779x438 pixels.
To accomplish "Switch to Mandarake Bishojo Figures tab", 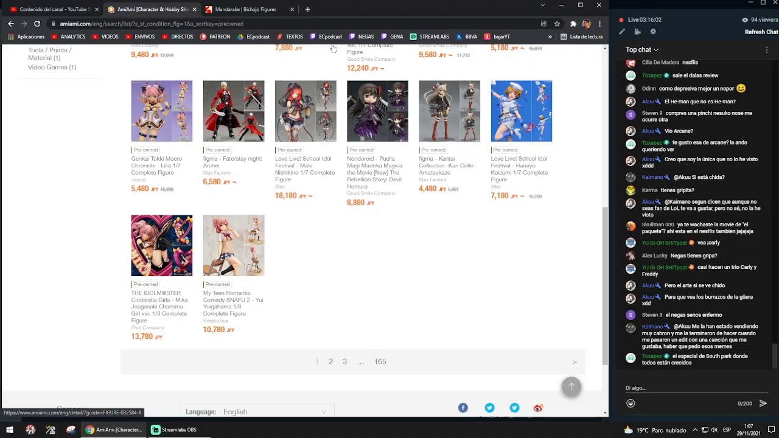I will tap(245, 9).
